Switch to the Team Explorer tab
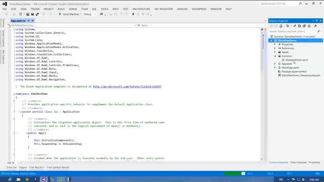Viewport: 324px width, 182px height. pyautogui.click(x=298, y=163)
